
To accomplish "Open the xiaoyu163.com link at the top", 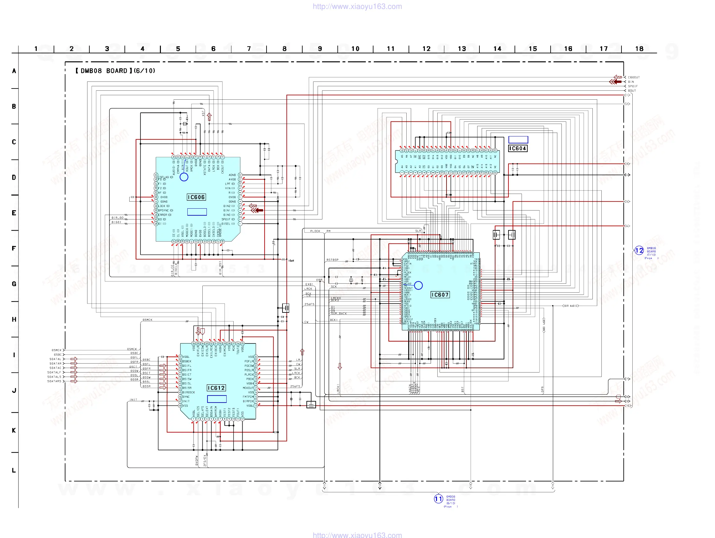I will 357,6.
